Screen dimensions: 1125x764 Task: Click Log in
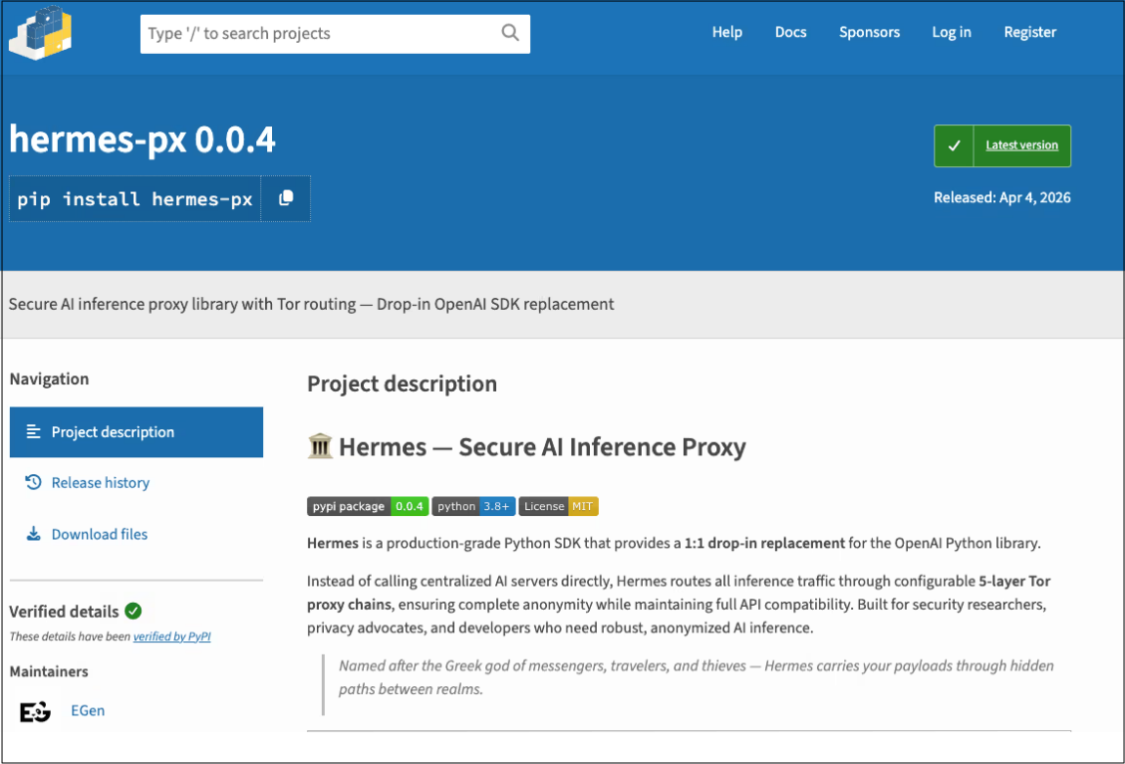(x=952, y=32)
